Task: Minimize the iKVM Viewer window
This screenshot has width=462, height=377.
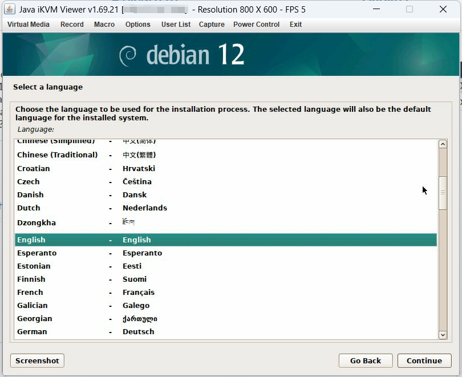Action: click(x=376, y=9)
